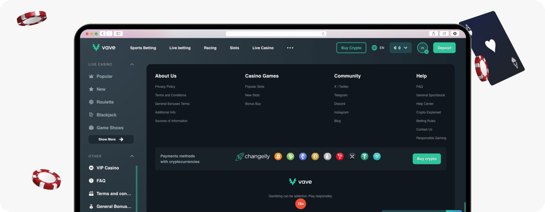Open the Discord community link

339,104
